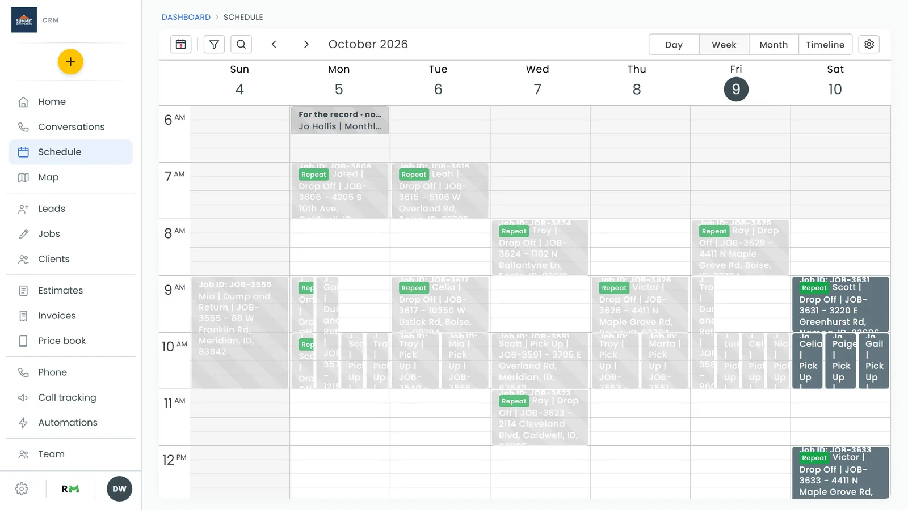
Task: Switch to the Timeline view
Action: (x=825, y=45)
